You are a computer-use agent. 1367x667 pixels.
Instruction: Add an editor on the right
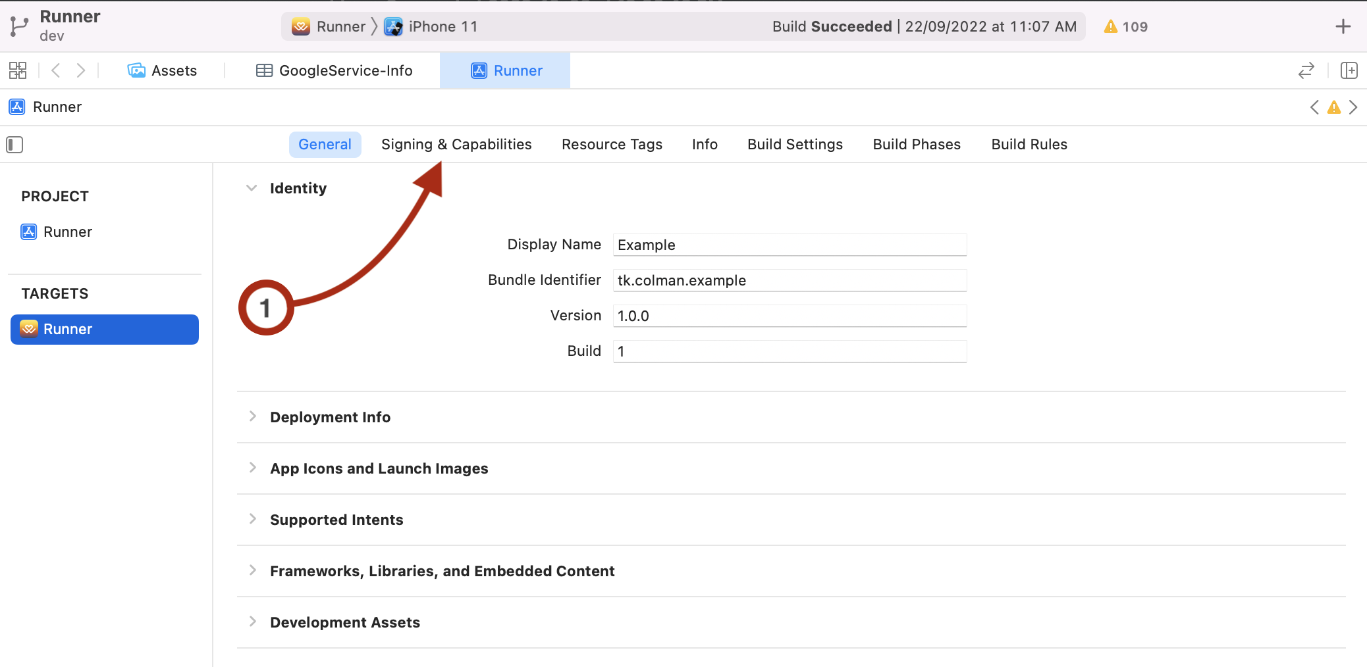(x=1349, y=70)
